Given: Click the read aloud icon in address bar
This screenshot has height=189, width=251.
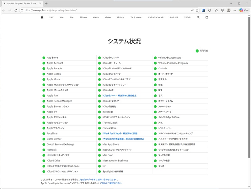Looking at the screenshot, I should click(192, 10).
